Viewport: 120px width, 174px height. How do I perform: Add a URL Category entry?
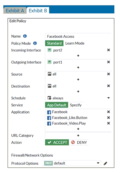(x=78, y=136)
